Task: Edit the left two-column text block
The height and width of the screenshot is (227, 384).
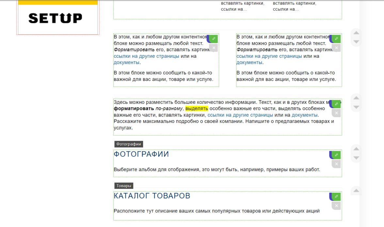Action: tap(214, 39)
